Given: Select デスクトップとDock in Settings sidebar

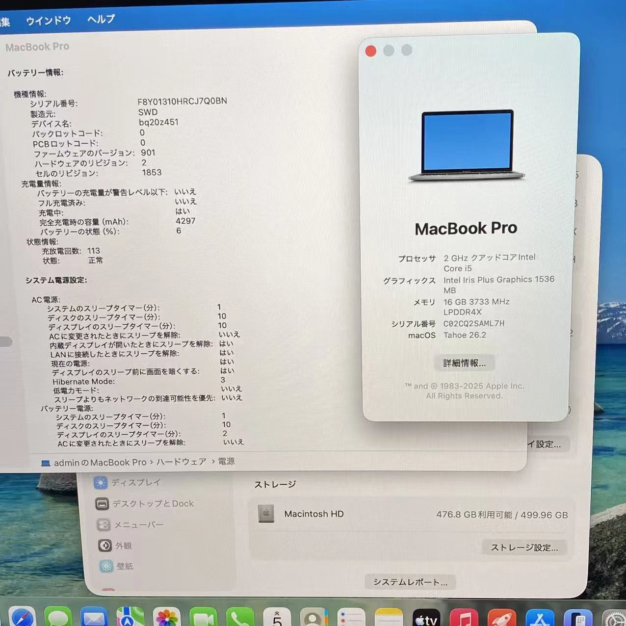Looking at the screenshot, I should click(144, 504).
